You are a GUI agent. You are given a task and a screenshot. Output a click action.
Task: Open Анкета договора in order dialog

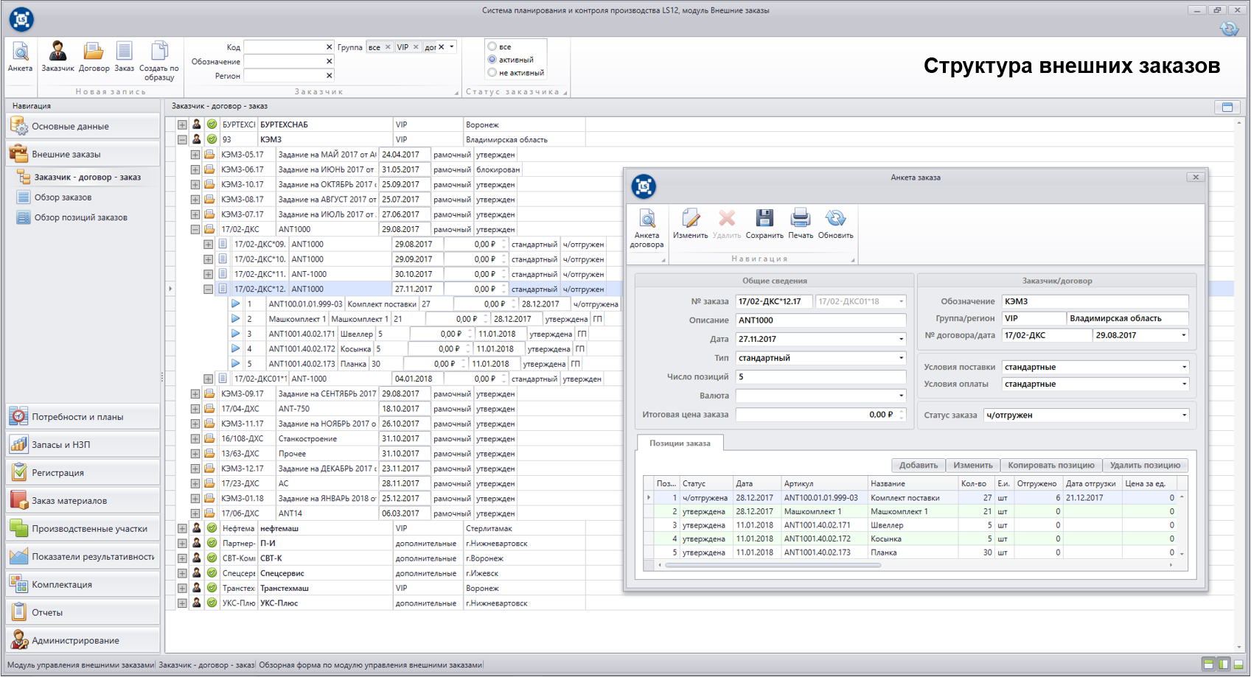pos(647,228)
